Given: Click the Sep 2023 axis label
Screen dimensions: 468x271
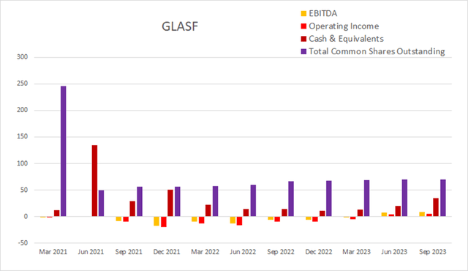Looking at the screenshot, I should click(432, 252).
